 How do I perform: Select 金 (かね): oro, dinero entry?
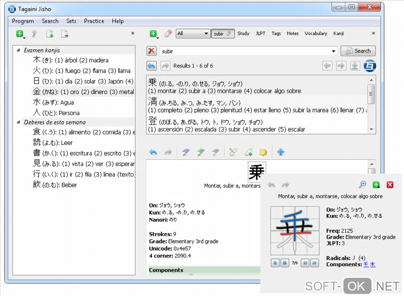[x=83, y=92]
